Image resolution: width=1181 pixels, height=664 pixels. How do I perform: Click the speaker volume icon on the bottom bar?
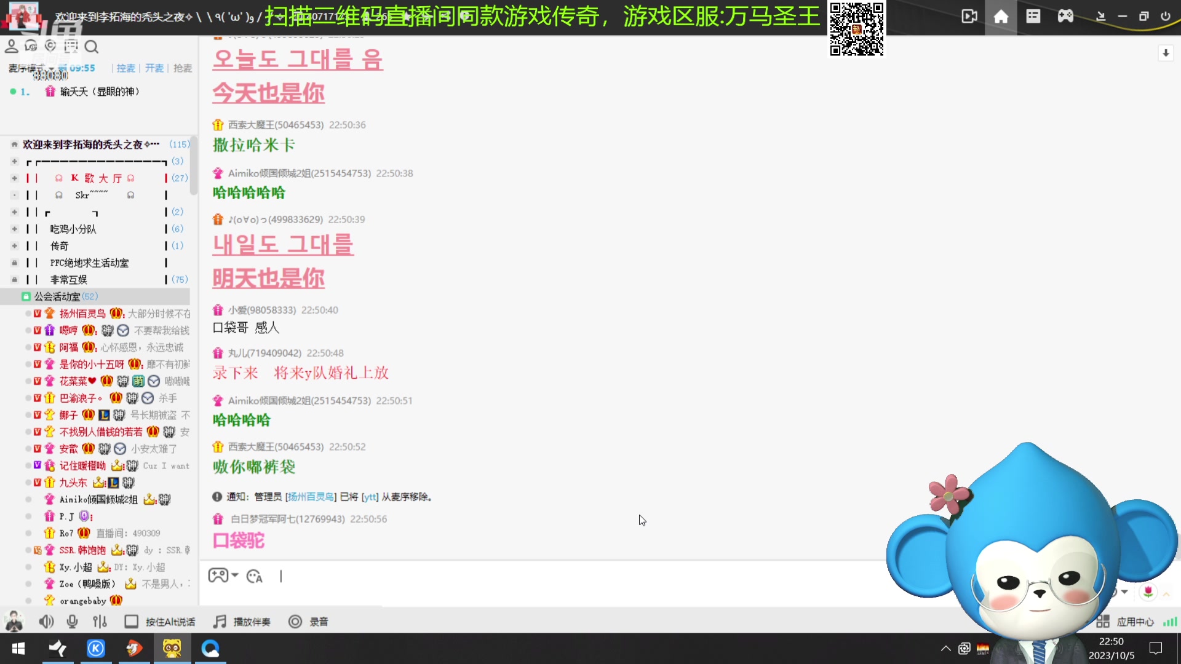[46, 622]
